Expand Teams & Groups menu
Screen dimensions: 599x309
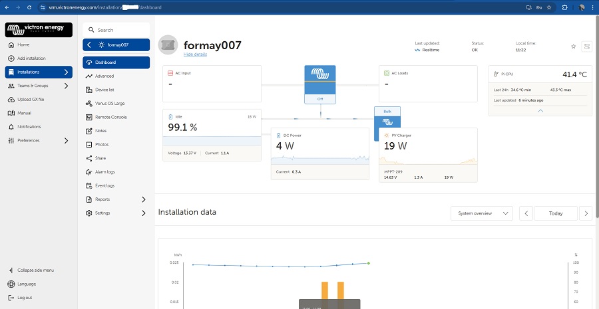click(x=65, y=86)
